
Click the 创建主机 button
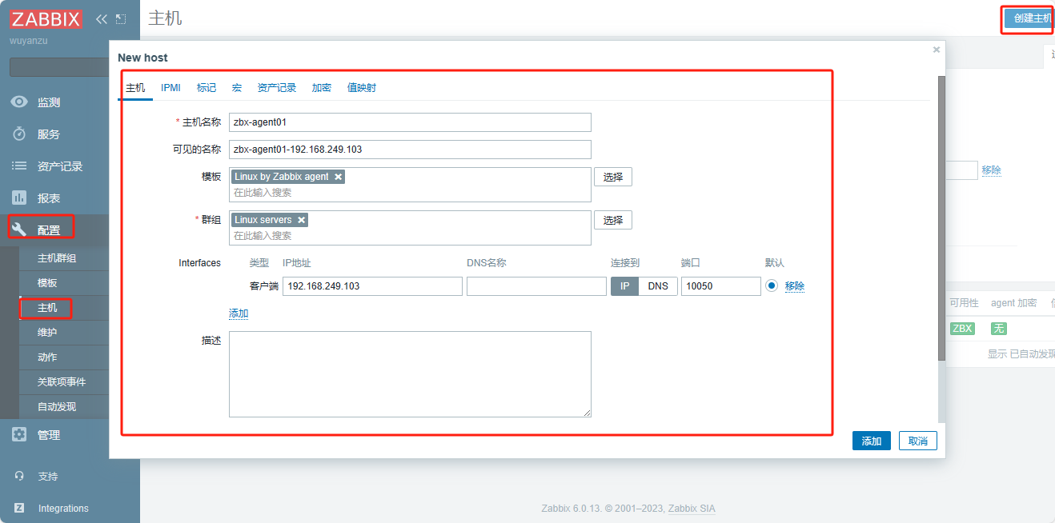coord(1029,18)
